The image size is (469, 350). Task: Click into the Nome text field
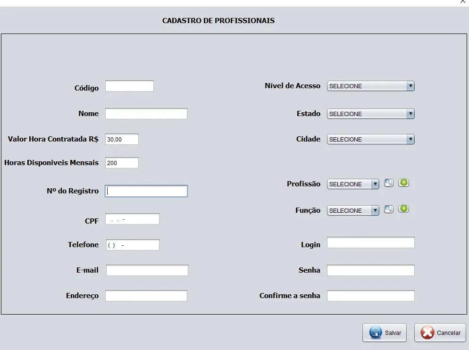pyautogui.click(x=146, y=114)
